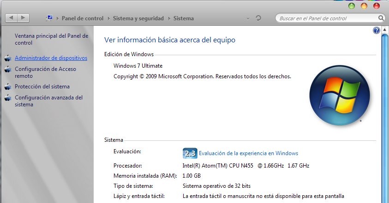Click the vertical scrollbar thumb
Image resolution: width=389 pixels, height=203 pixels.
(384, 118)
